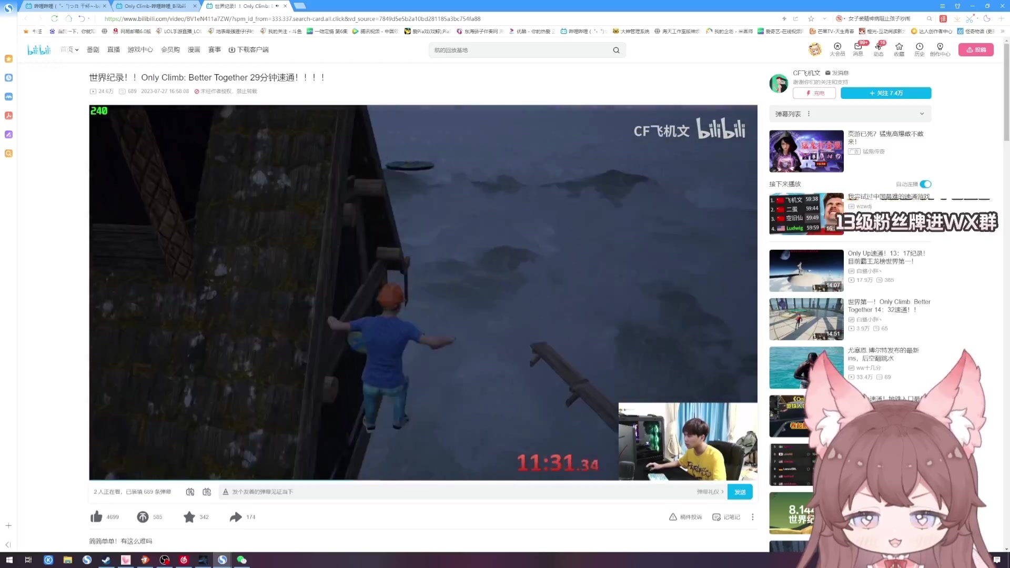1010x568 pixels.
Task: Click the Bilibili search magnifier icon
Action: coord(616,50)
